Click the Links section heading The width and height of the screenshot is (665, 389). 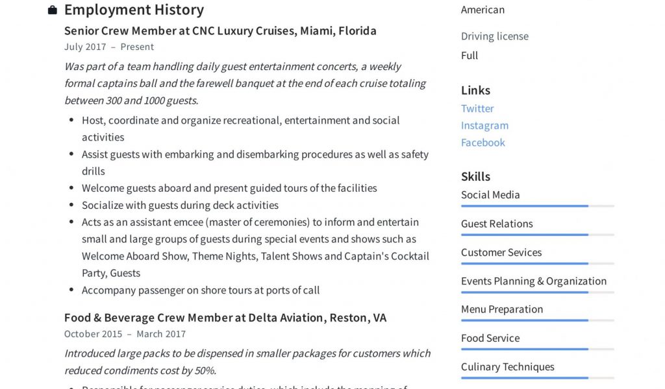(x=475, y=90)
